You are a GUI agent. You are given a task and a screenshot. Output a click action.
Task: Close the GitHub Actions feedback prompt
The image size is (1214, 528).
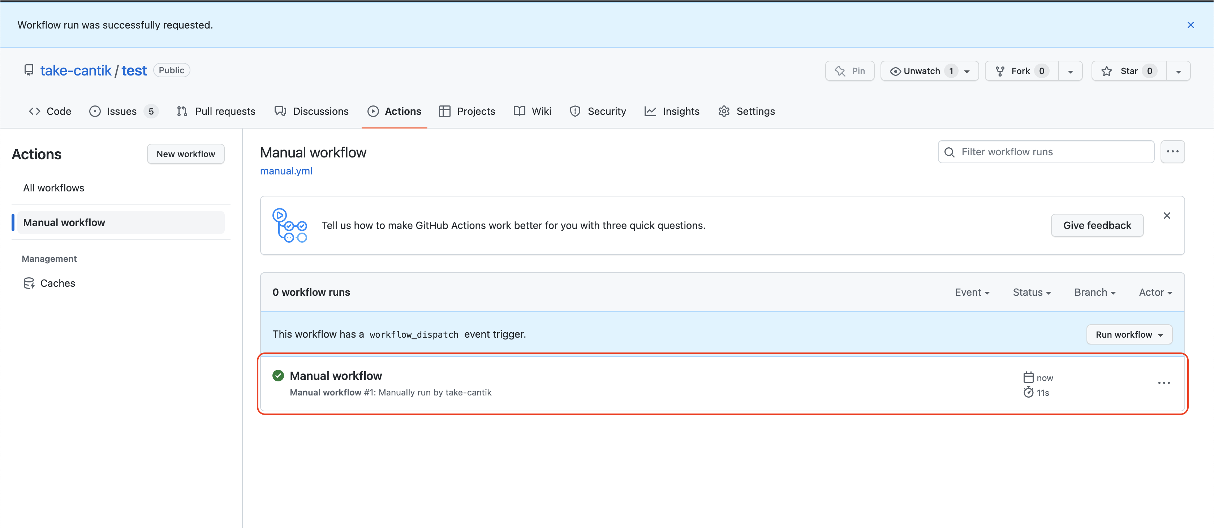coord(1166,216)
